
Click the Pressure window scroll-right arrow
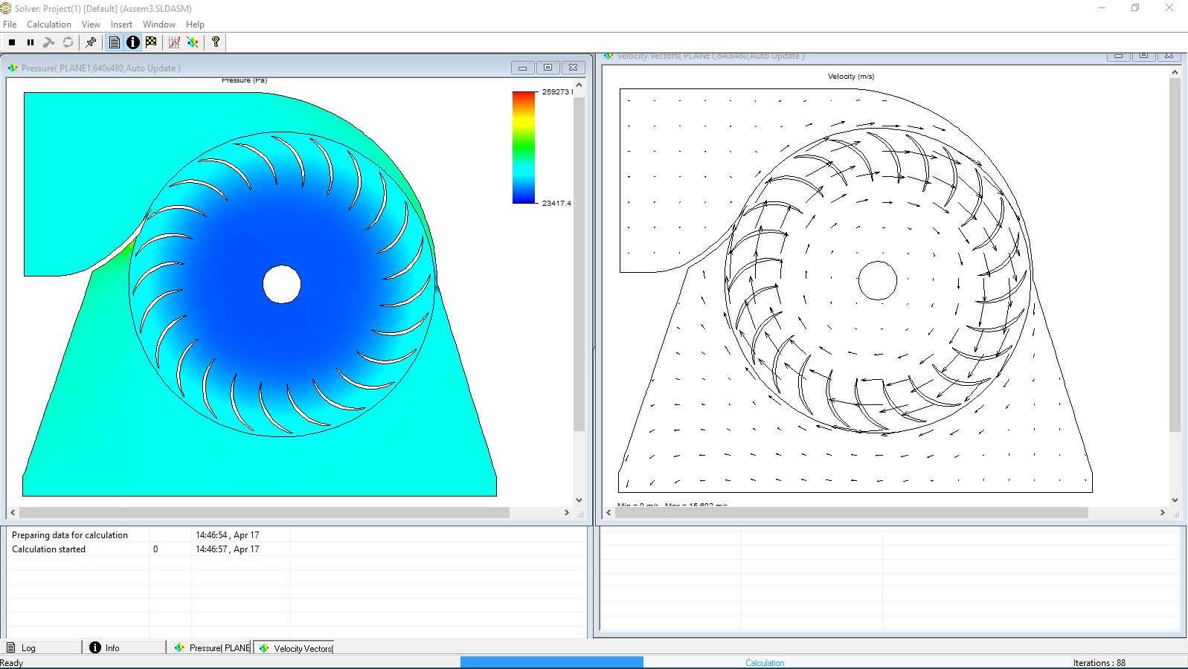(567, 512)
